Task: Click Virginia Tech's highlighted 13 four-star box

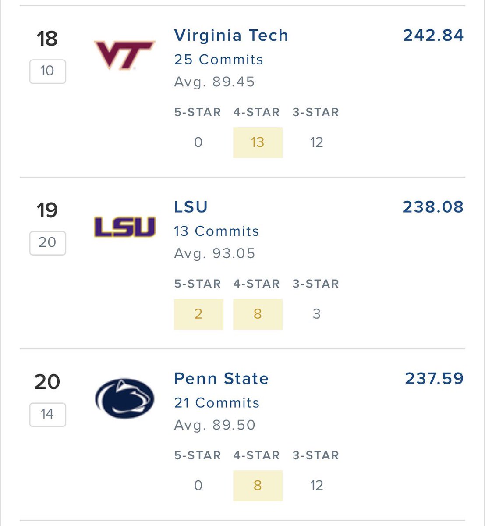Action: 258,142
